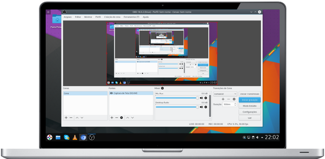325x159 pixels.
Task: Mute the Mic/Aux audio channel
Action: (x=201, y=98)
